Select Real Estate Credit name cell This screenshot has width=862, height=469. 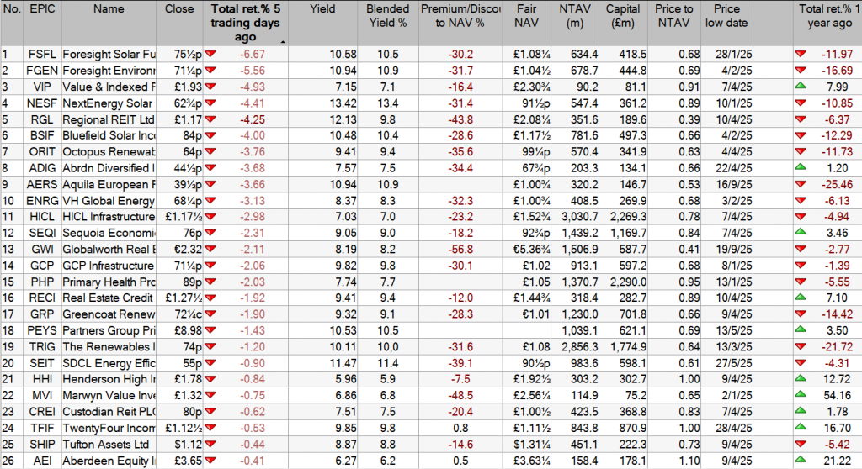[x=109, y=298]
